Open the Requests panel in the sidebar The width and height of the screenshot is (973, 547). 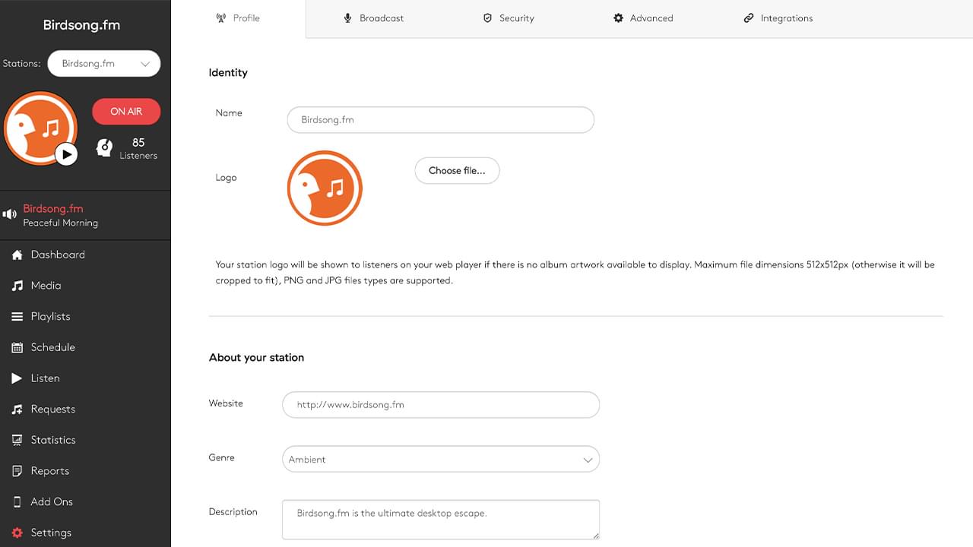[52, 409]
